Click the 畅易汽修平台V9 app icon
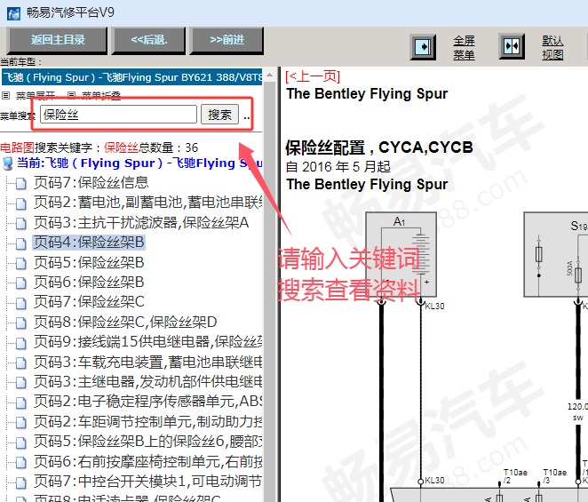The height and width of the screenshot is (502, 588). click(13, 13)
